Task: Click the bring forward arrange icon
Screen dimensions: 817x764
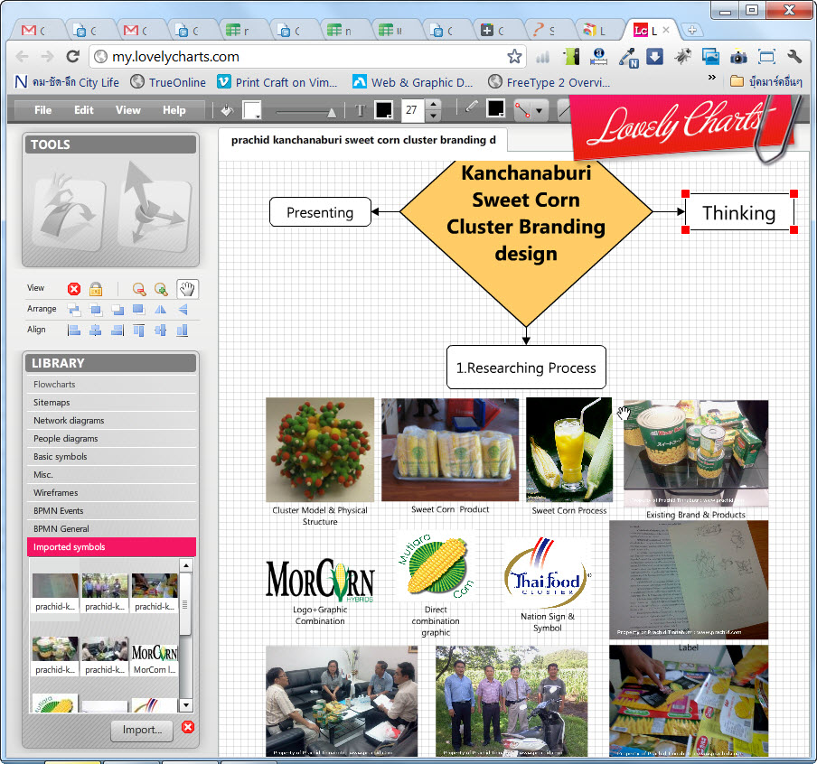Action: pyautogui.click(x=96, y=310)
